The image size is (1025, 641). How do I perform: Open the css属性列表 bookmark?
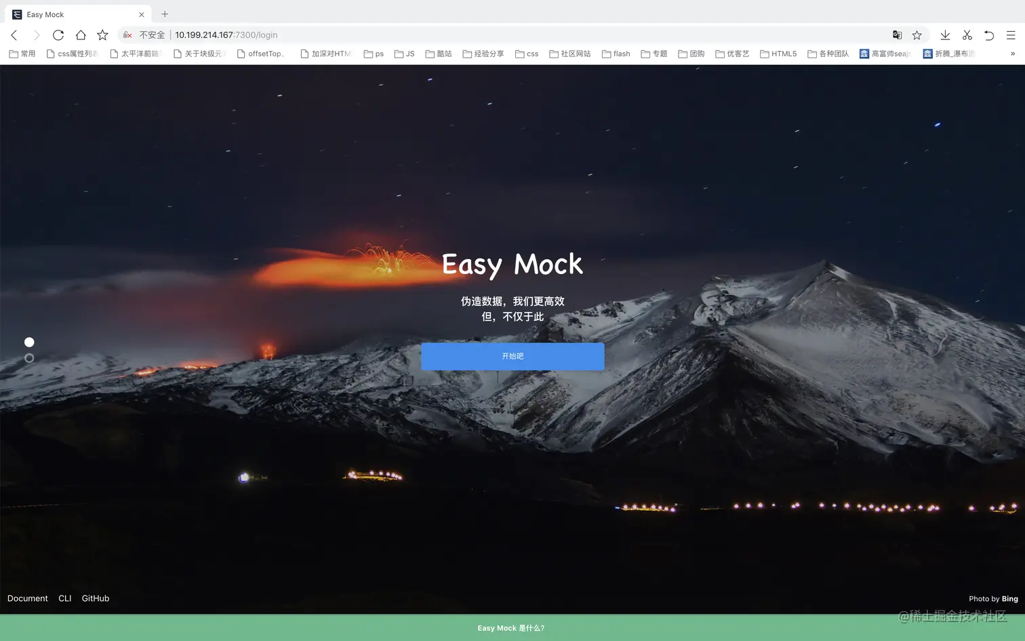point(73,54)
